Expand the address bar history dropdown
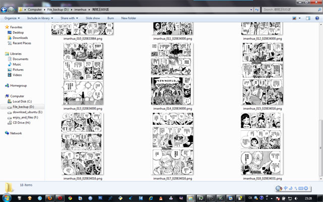 pos(251,10)
